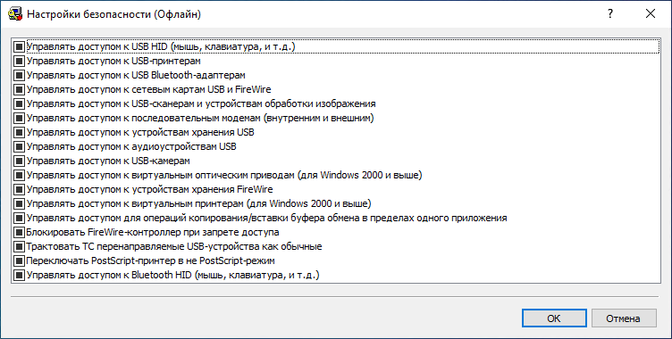Toggle checkbox for устройствам хранения FireWire
The width and height of the screenshot is (672, 339).
(x=20, y=189)
